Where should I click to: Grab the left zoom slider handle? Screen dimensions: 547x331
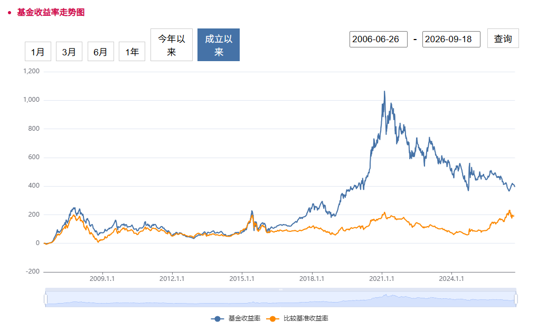(46, 299)
